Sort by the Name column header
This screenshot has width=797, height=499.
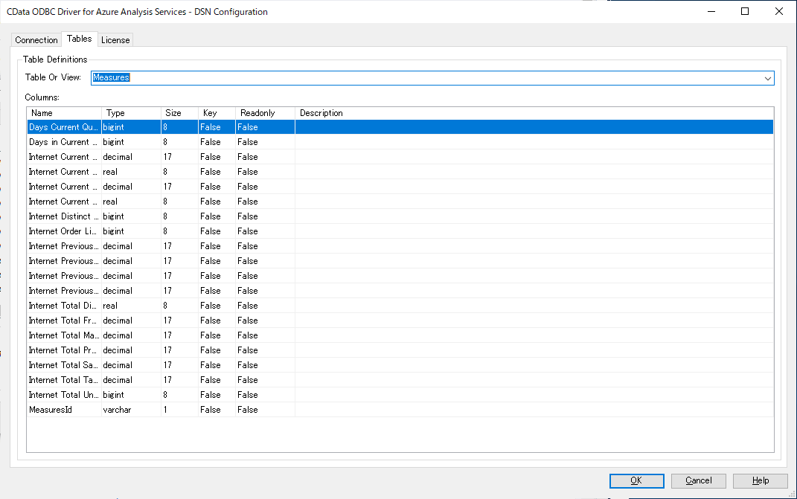tap(64, 113)
